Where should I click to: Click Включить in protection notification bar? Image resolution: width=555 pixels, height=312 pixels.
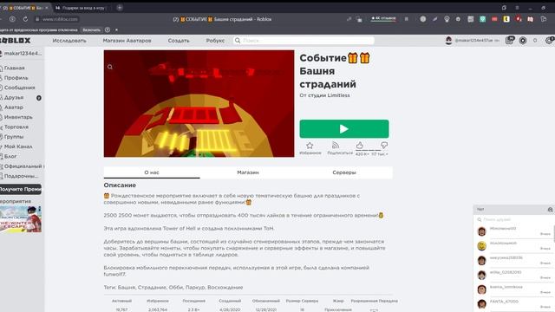coord(91,30)
